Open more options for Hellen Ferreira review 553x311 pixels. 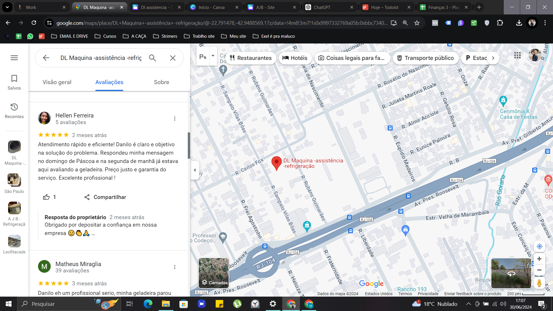pos(175,119)
